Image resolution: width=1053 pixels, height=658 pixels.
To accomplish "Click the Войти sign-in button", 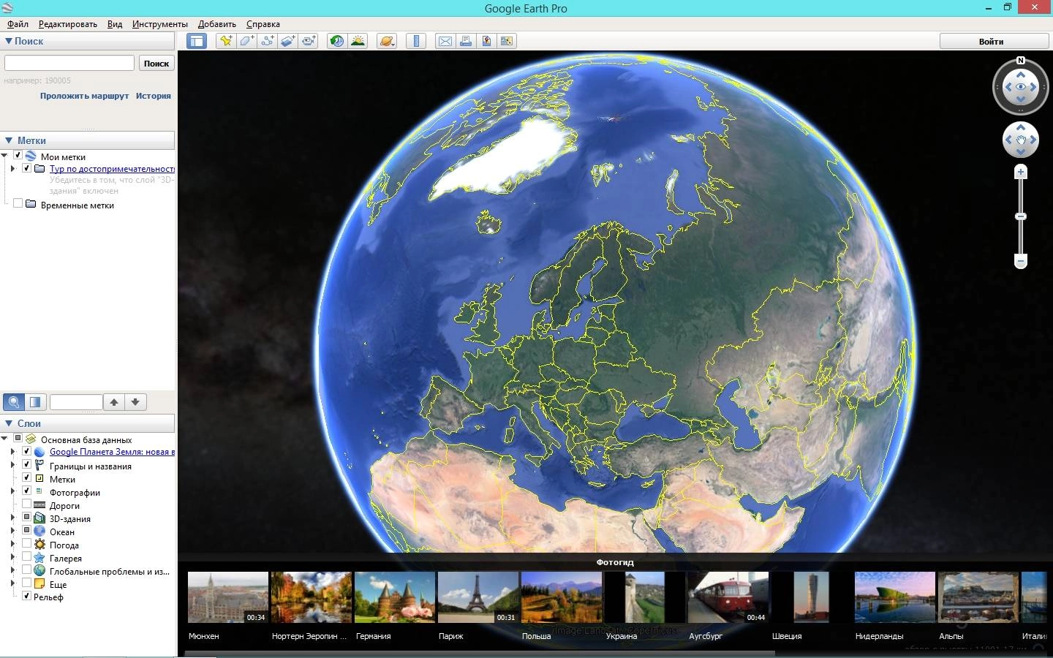I will [x=991, y=41].
